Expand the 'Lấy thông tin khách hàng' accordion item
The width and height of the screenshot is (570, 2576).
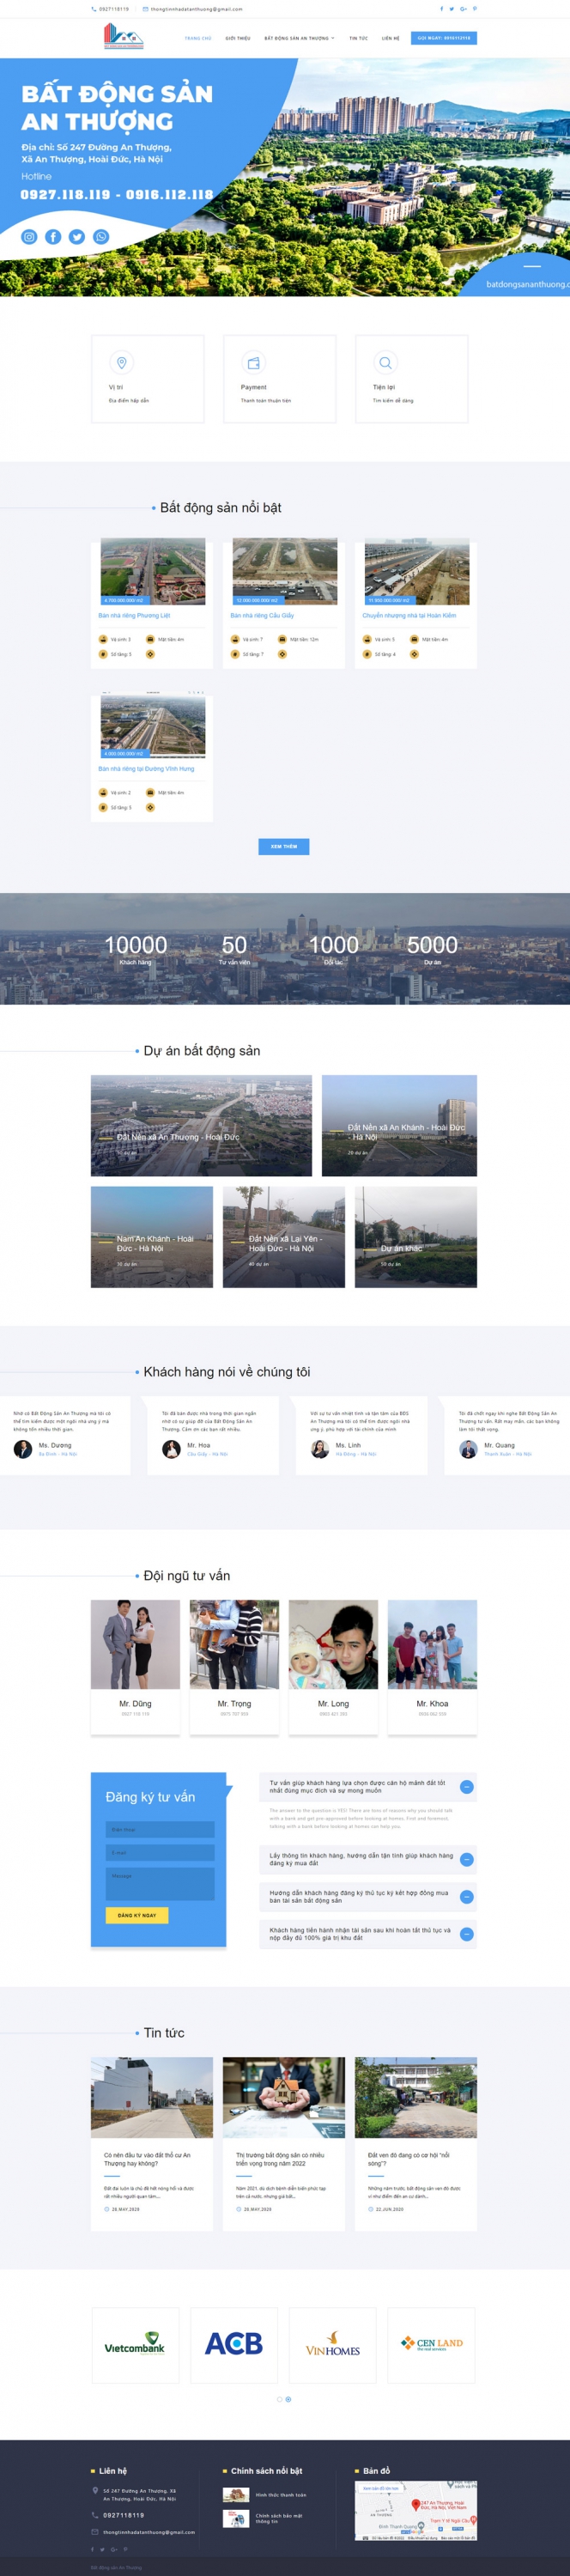pos(466,1859)
